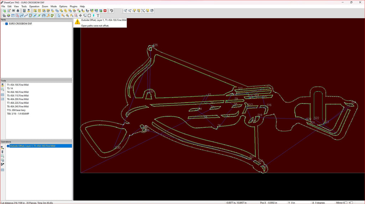Click the bottom table icon in Operations sidebar

2,170
